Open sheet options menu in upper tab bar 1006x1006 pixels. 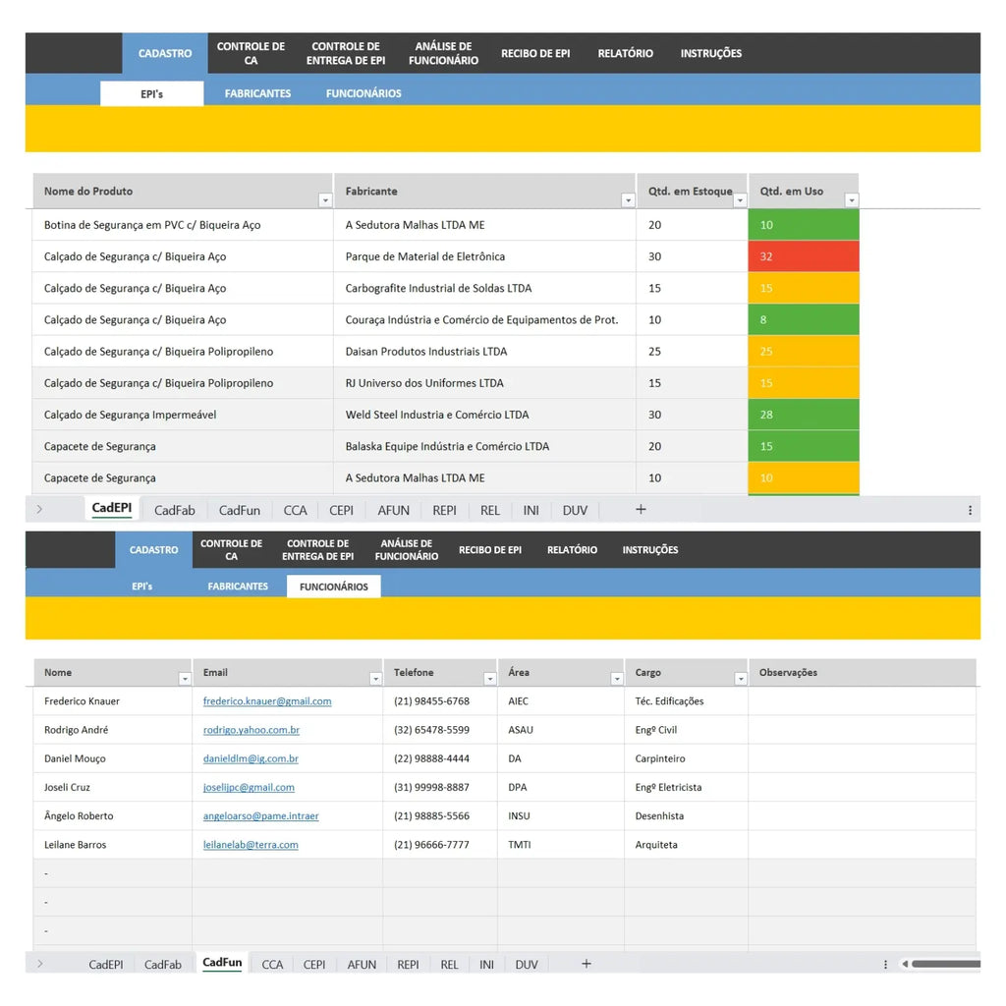tap(970, 510)
